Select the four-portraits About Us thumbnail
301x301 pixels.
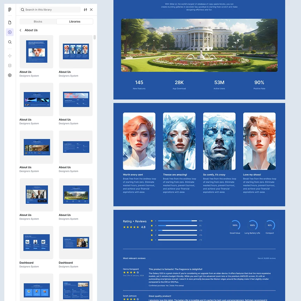coord(76,52)
